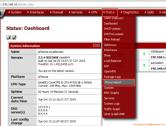Click the System Information widget title

click(25, 46)
